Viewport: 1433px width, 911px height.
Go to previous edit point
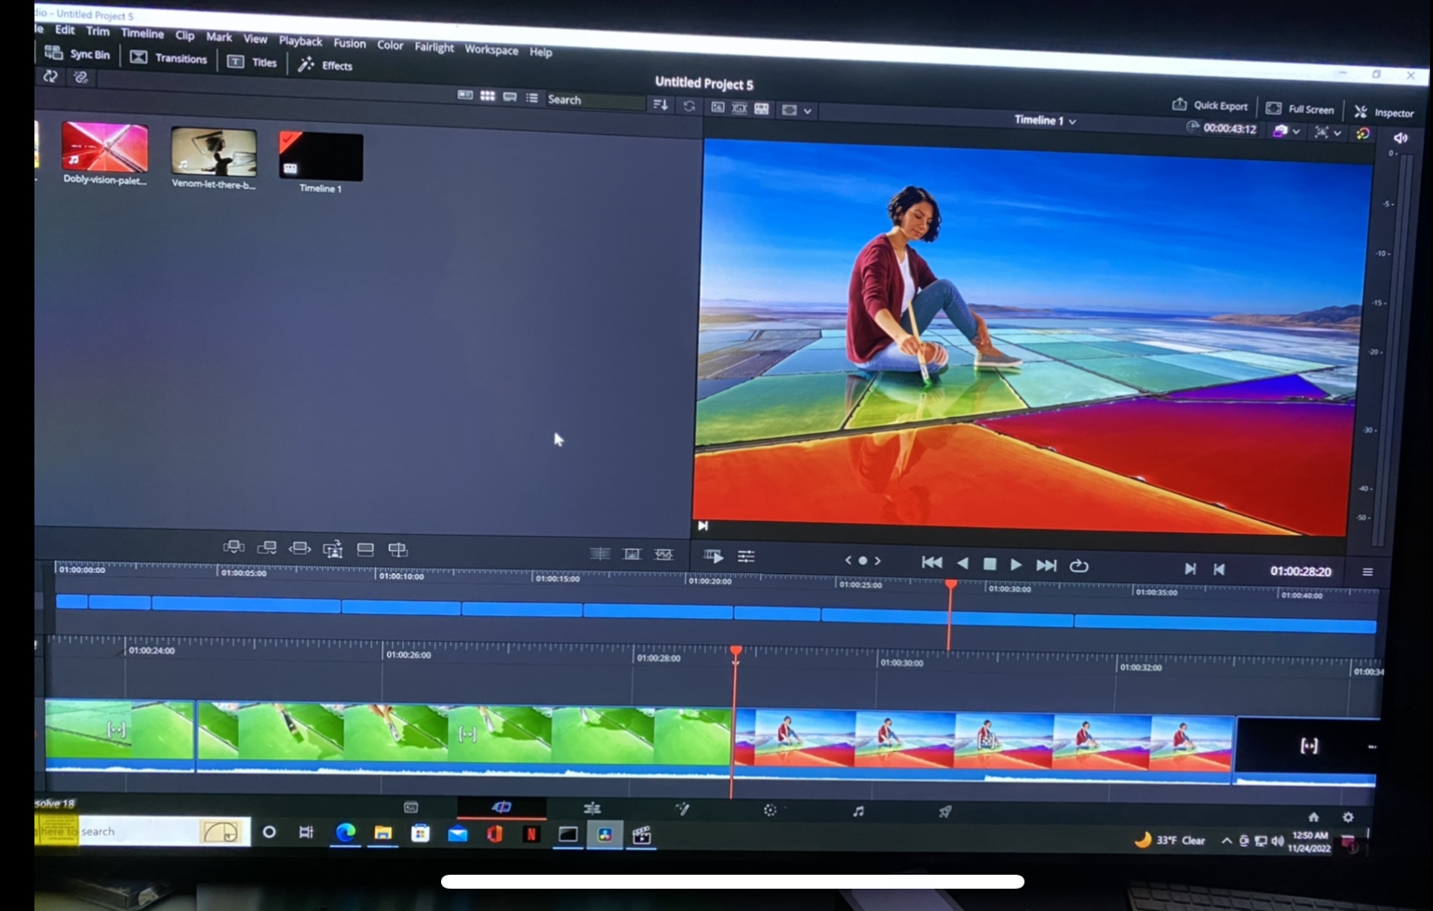(x=1219, y=569)
